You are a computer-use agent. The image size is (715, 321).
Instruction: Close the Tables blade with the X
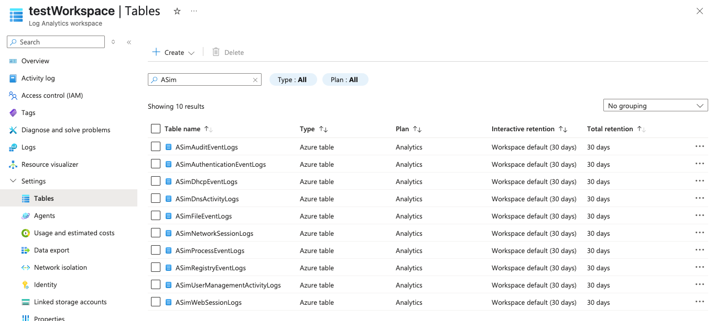(x=700, y=11)
